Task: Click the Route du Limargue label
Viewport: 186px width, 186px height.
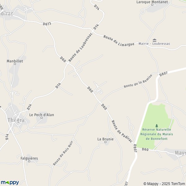Action: pos(119,41)
